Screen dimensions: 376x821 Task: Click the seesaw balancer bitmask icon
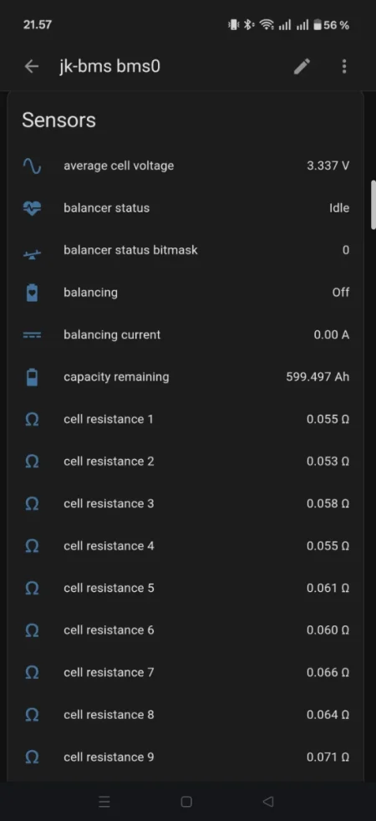click(x=32, y=254)
